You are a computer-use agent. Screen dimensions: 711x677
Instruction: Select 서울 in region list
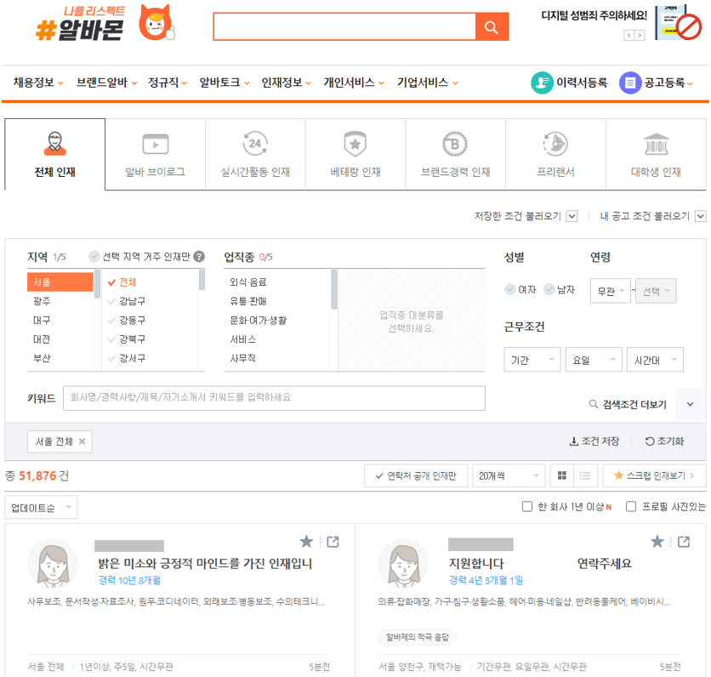coord(60,282)
